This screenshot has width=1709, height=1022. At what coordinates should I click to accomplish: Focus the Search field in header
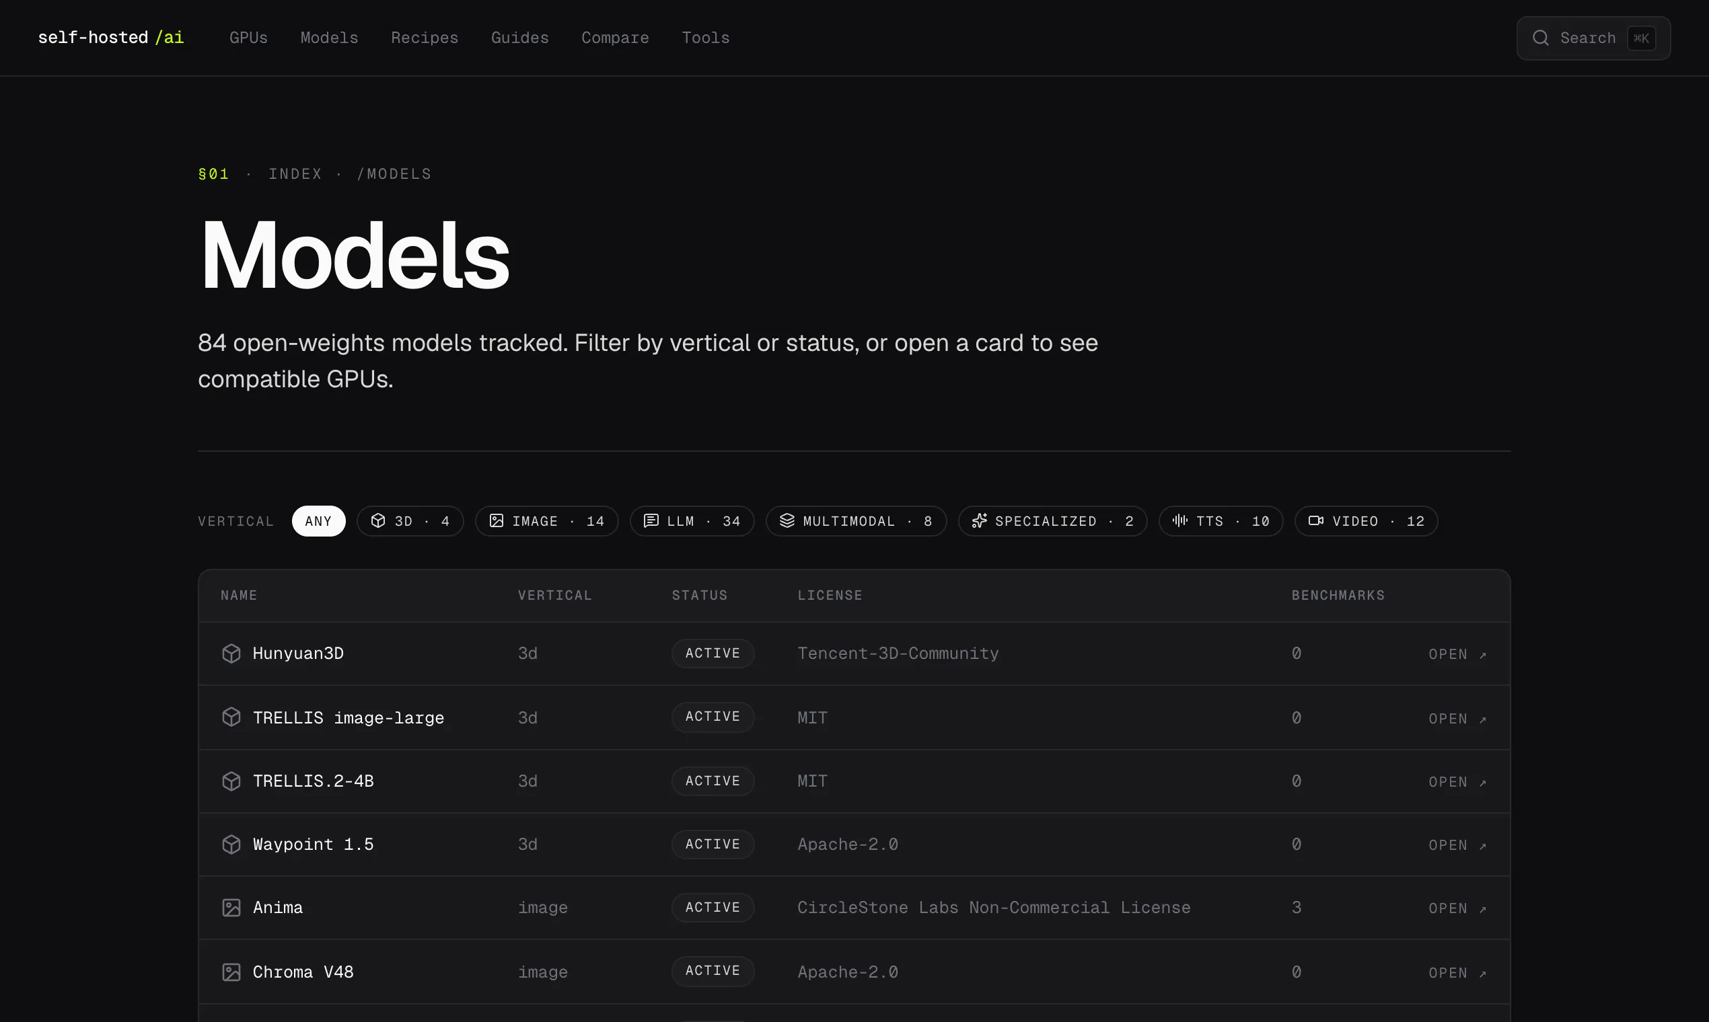(1593, 38)
